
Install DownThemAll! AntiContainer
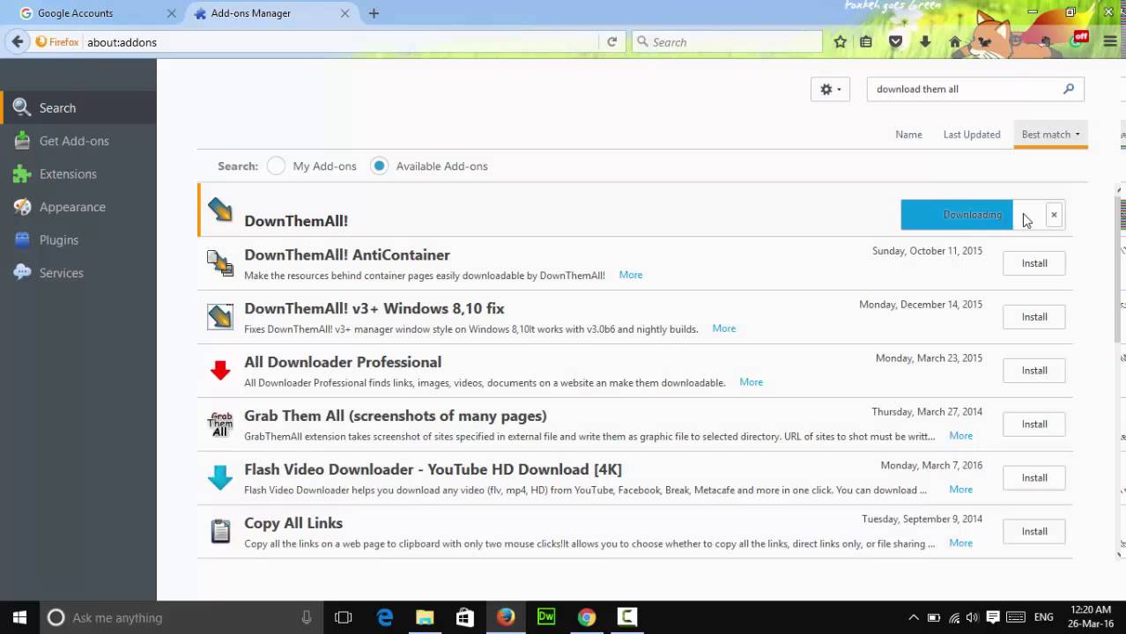(x=1034, y=263)
